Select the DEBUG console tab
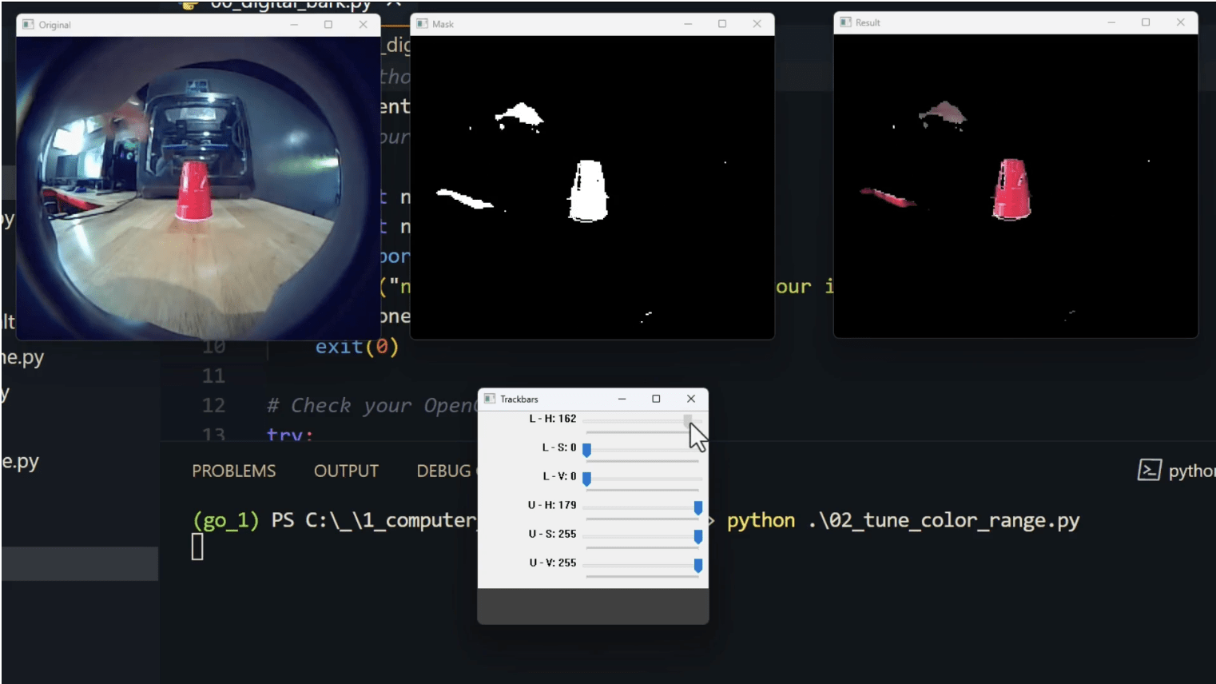 [x=444, y=471]
